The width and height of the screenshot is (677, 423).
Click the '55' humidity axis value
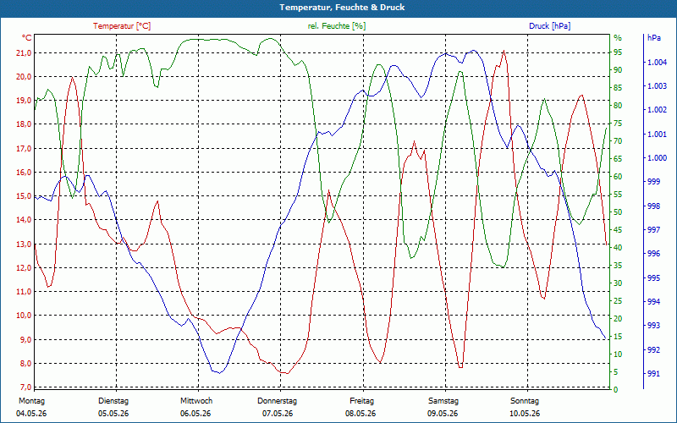(x=619, y=195)
